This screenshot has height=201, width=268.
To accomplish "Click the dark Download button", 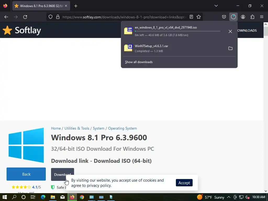I will coord(62,174).
